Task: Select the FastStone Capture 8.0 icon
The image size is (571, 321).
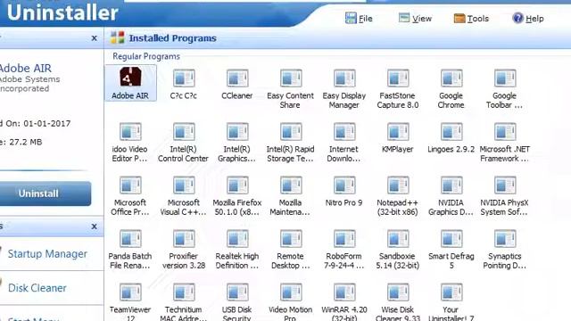Action: pos(398,78)
